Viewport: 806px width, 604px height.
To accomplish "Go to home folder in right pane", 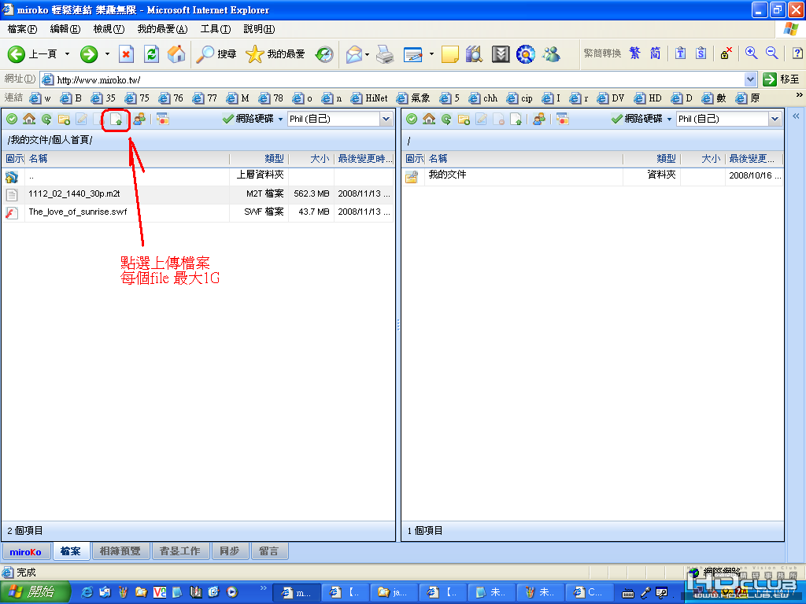I will (x=429, y=120).
